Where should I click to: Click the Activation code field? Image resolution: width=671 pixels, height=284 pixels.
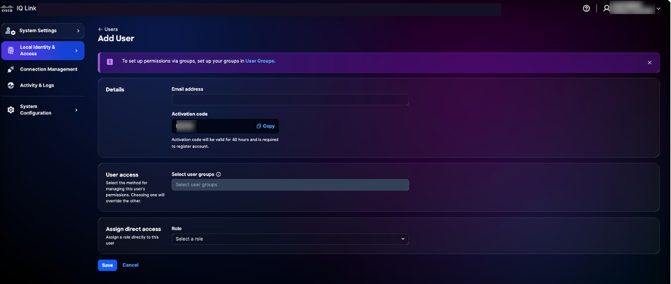(x=225, y=126)
